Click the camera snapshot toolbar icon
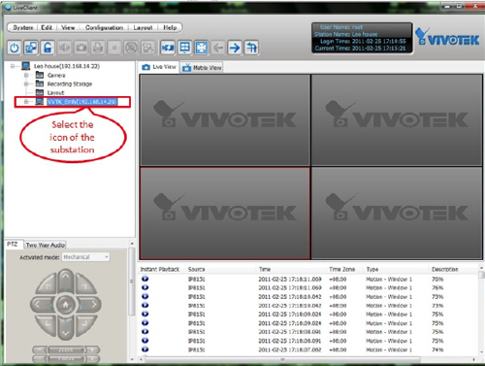Image resolution: width=485 pixels, height=366 pixels. [81, 48]
